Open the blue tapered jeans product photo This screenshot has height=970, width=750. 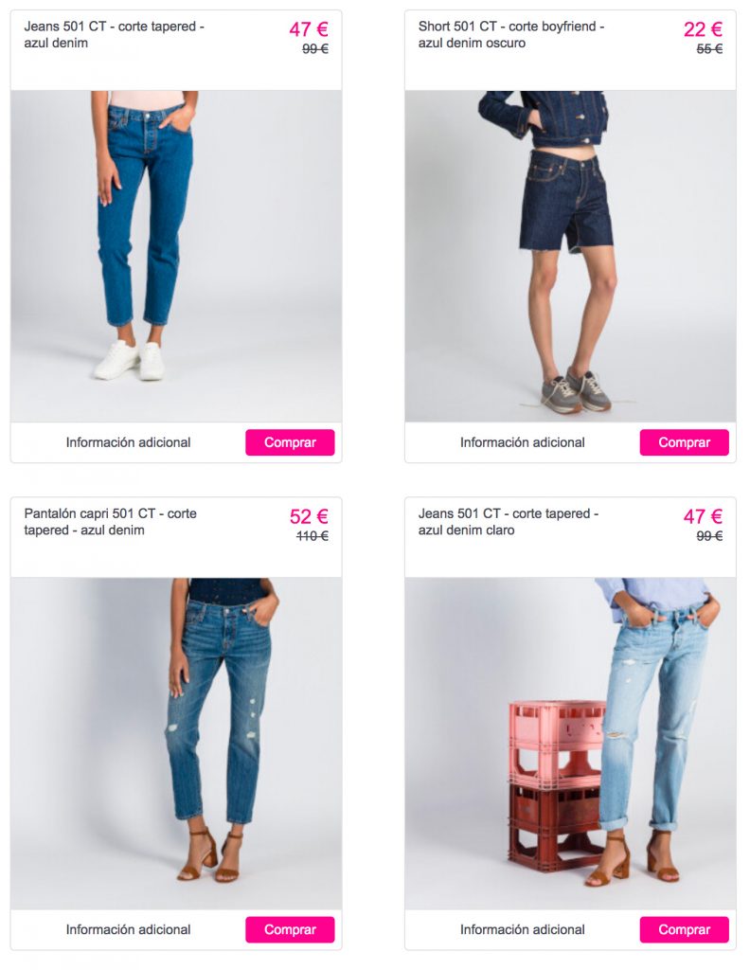tap(176, 256)
